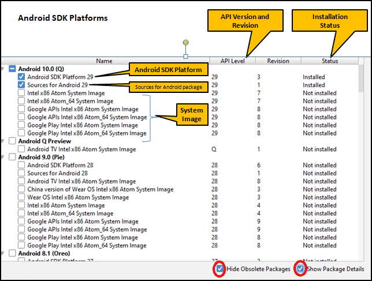372x281 pixels.
Task: Check the Android 8.1 (Oreo) group checkbox
Action: click(x=12, y=253)
